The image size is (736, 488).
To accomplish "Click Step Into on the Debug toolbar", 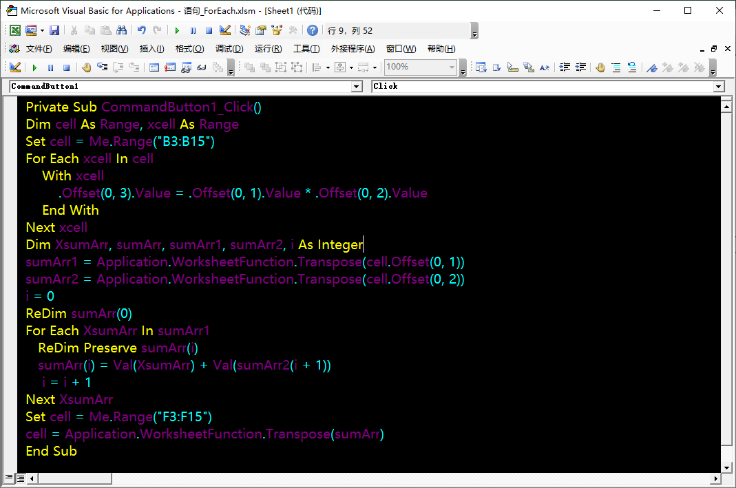I will (102, 67).
